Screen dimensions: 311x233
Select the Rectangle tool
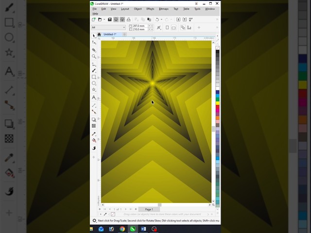coord(94,77)
